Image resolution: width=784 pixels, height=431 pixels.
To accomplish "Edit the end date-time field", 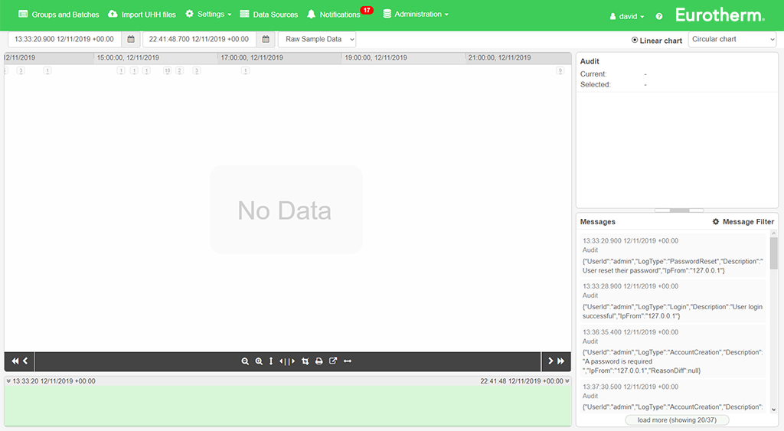I will click(199, 39).
